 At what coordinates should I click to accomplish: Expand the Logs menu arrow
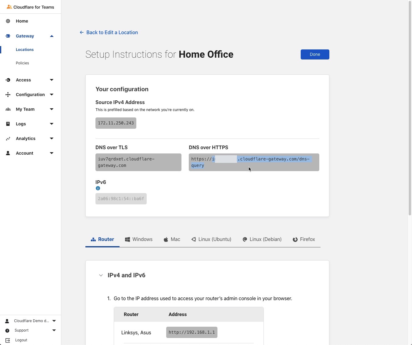(x=52, y=124)
